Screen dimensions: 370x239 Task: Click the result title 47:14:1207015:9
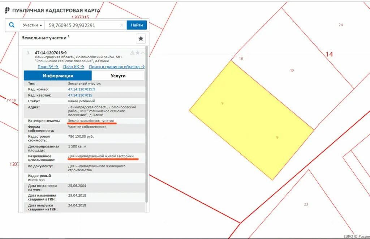(x=51, y=53)
